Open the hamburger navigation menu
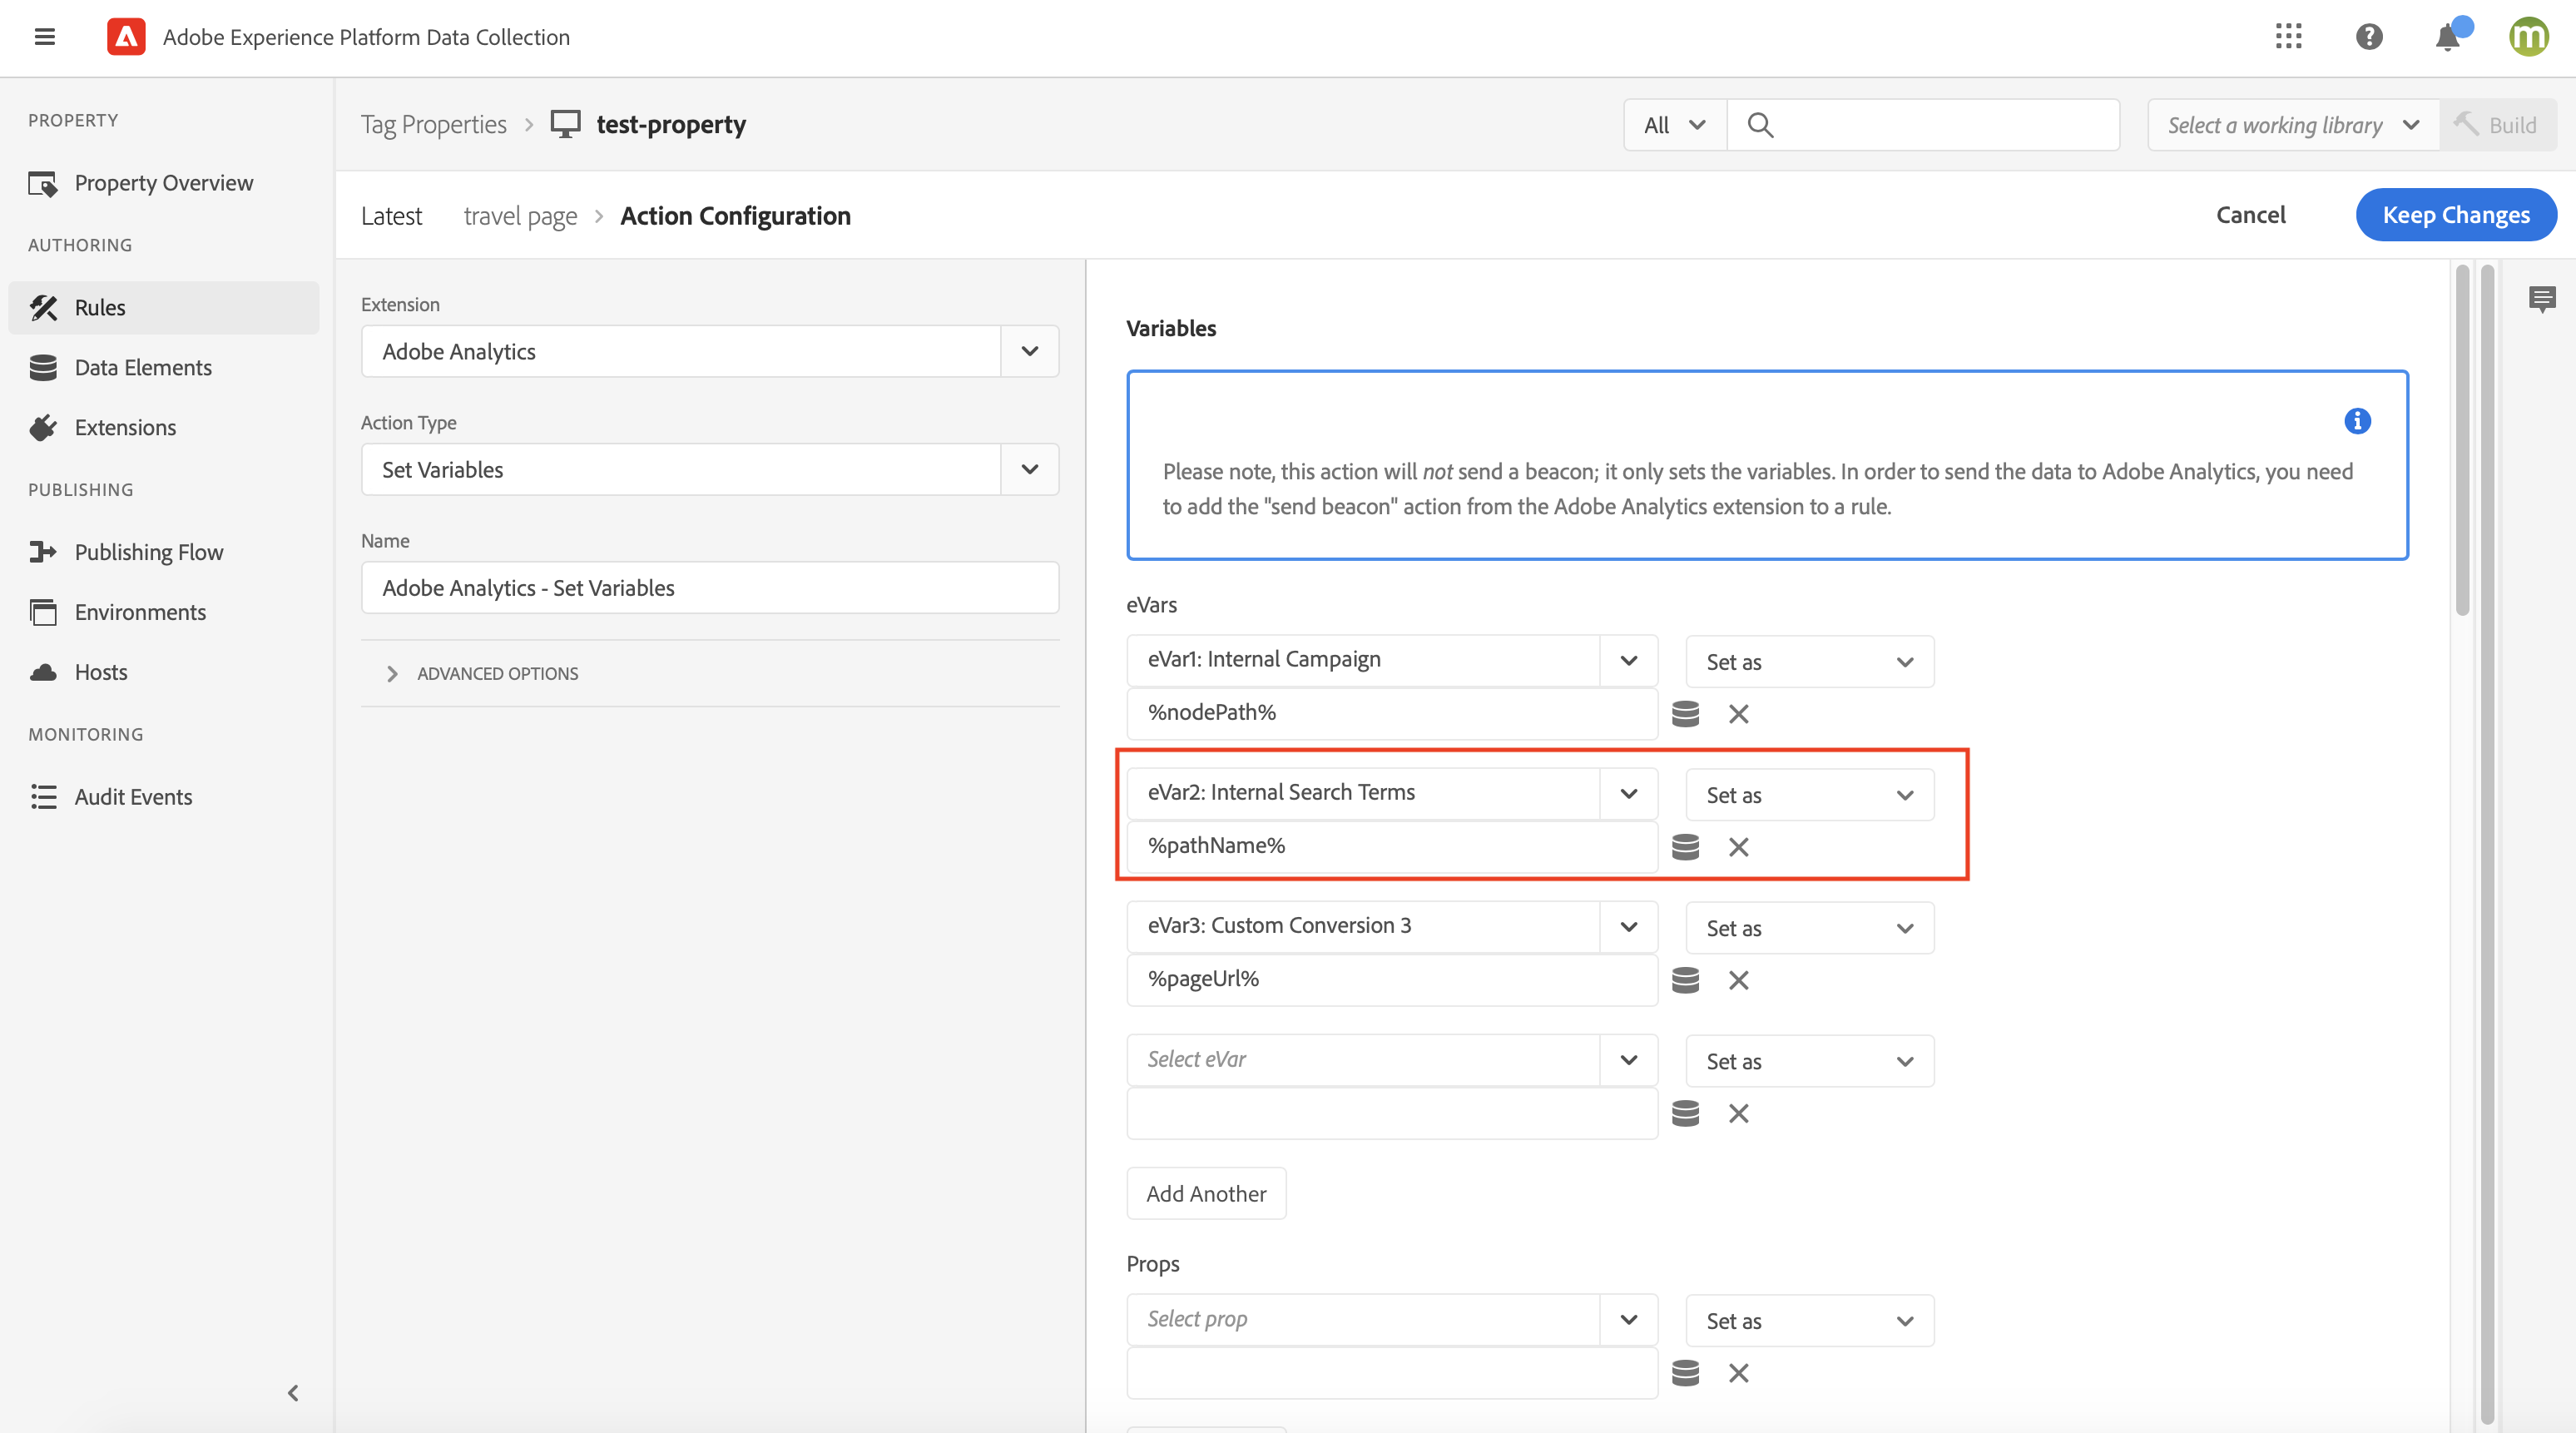Screen dimensions: 2576x1433 [x=44, y=37]
